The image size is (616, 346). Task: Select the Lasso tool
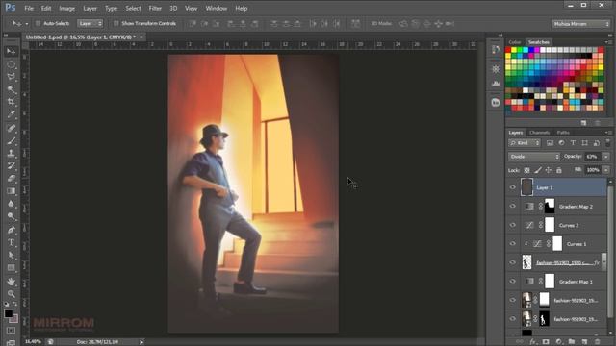(11, 77)
